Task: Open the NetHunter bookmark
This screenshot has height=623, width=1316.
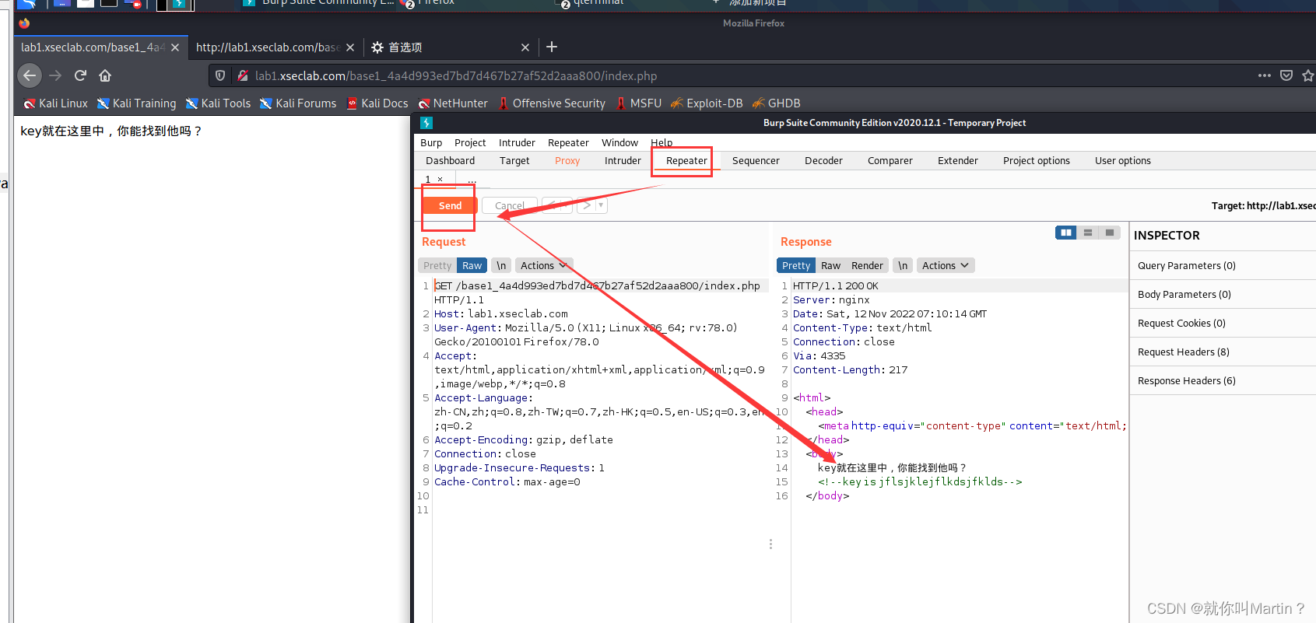Action: pos(453,103)
